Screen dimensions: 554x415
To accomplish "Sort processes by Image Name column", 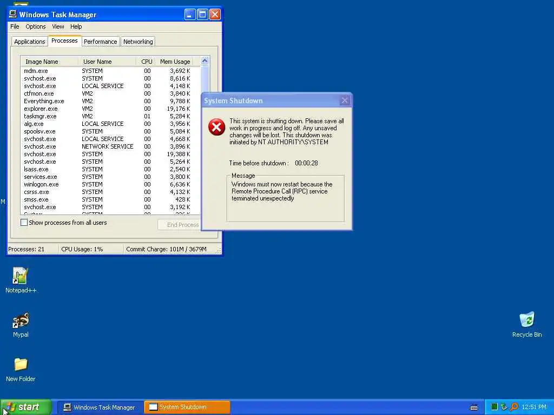I will pos(49,62).
